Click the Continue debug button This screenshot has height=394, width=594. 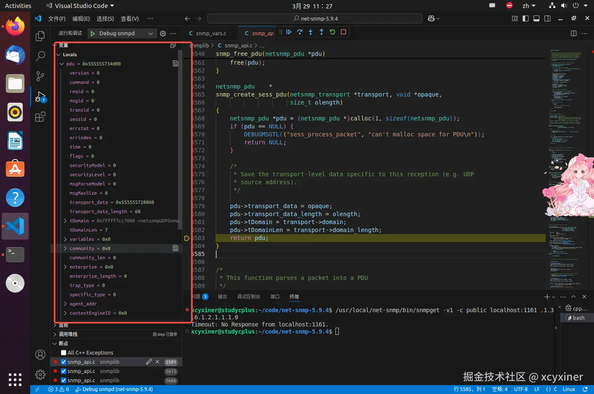(289, 32)
